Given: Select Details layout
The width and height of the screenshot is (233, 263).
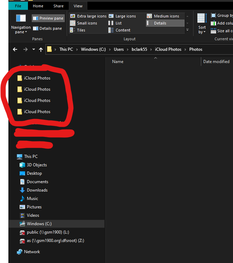Looking at the screenshot, I should (165, 23).
